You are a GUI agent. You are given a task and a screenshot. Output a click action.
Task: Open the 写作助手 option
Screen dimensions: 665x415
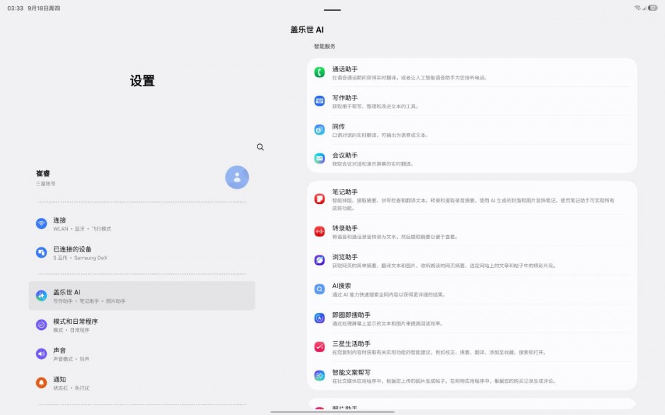472,102
